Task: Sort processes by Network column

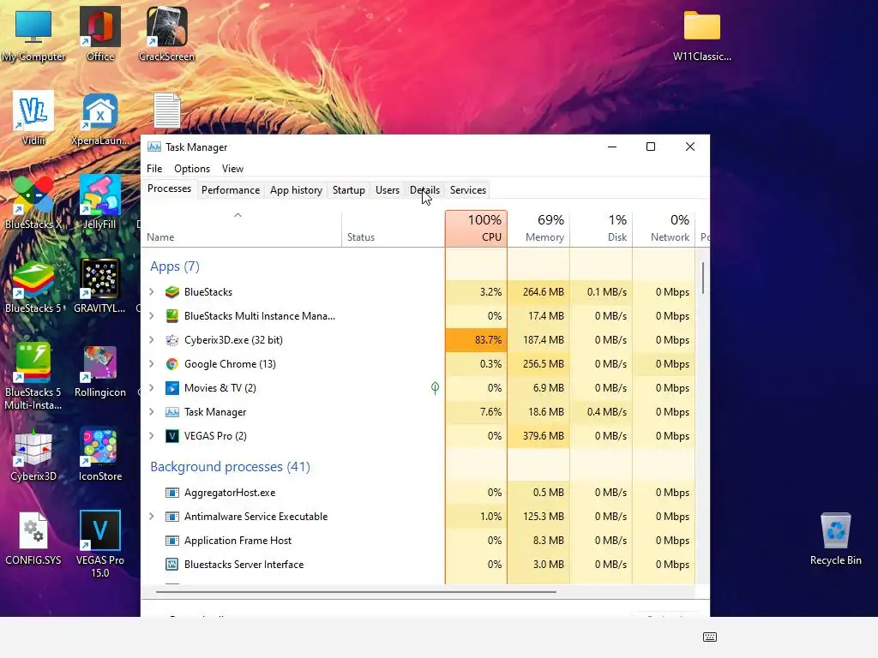Action: (665, 228)
